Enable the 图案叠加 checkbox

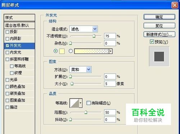pyautogui.click(x=7, y=100)
